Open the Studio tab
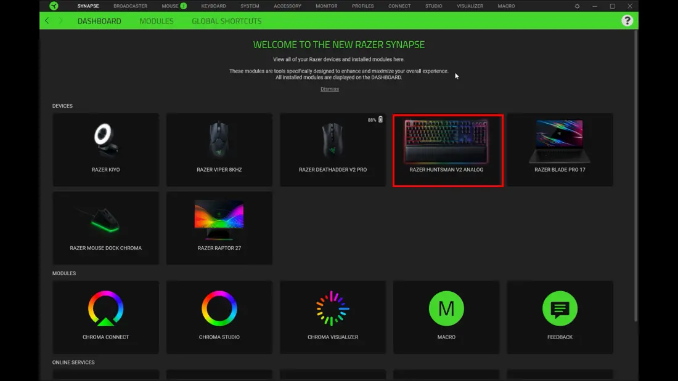The image size is (678, 381). 434,6
